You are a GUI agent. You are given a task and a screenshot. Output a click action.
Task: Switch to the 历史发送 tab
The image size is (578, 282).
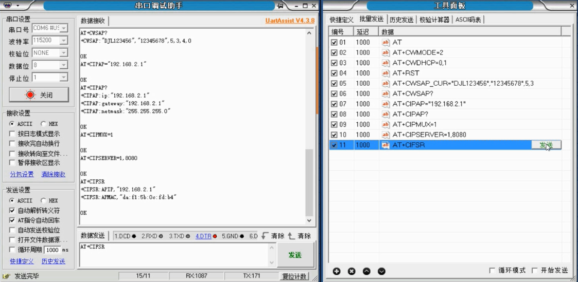tap(401, 20)
